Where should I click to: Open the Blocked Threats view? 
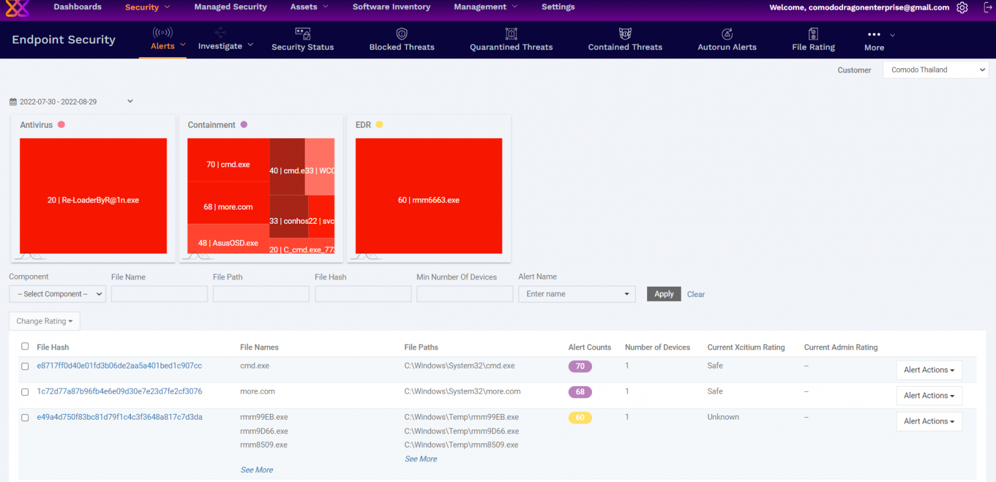[401, 40]
